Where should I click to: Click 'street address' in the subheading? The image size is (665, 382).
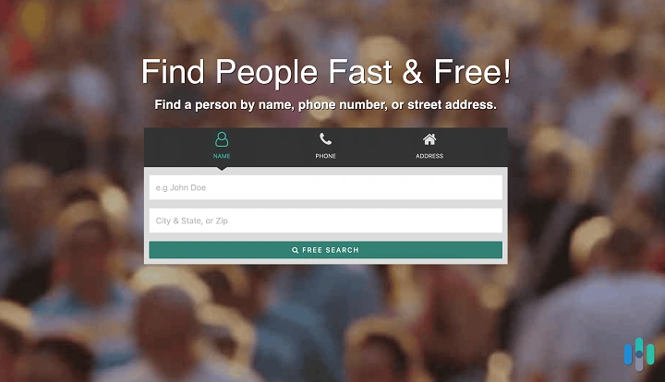[x=452, y=104]
